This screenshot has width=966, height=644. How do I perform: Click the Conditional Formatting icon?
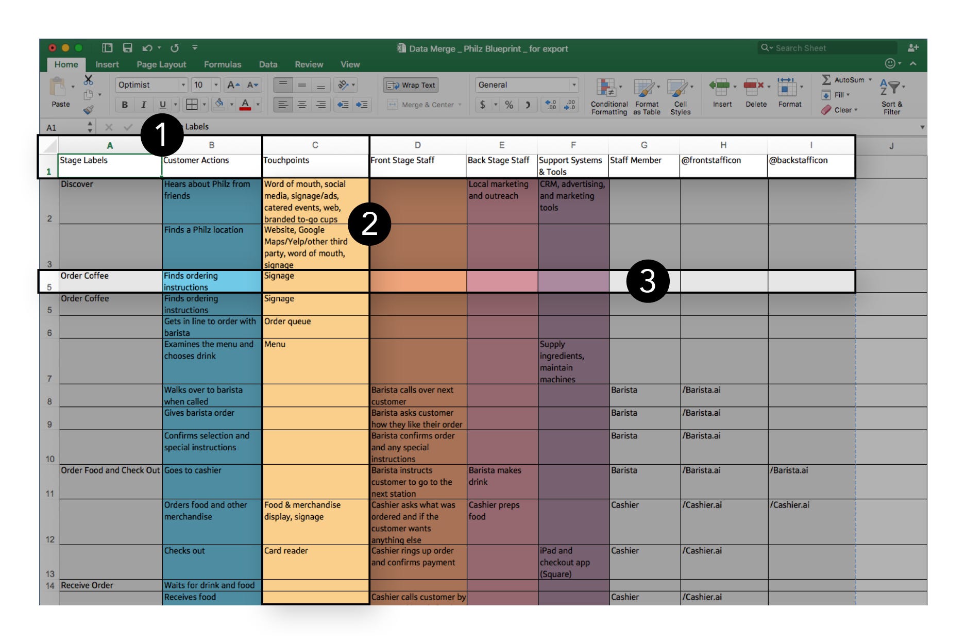coord(606,88)
